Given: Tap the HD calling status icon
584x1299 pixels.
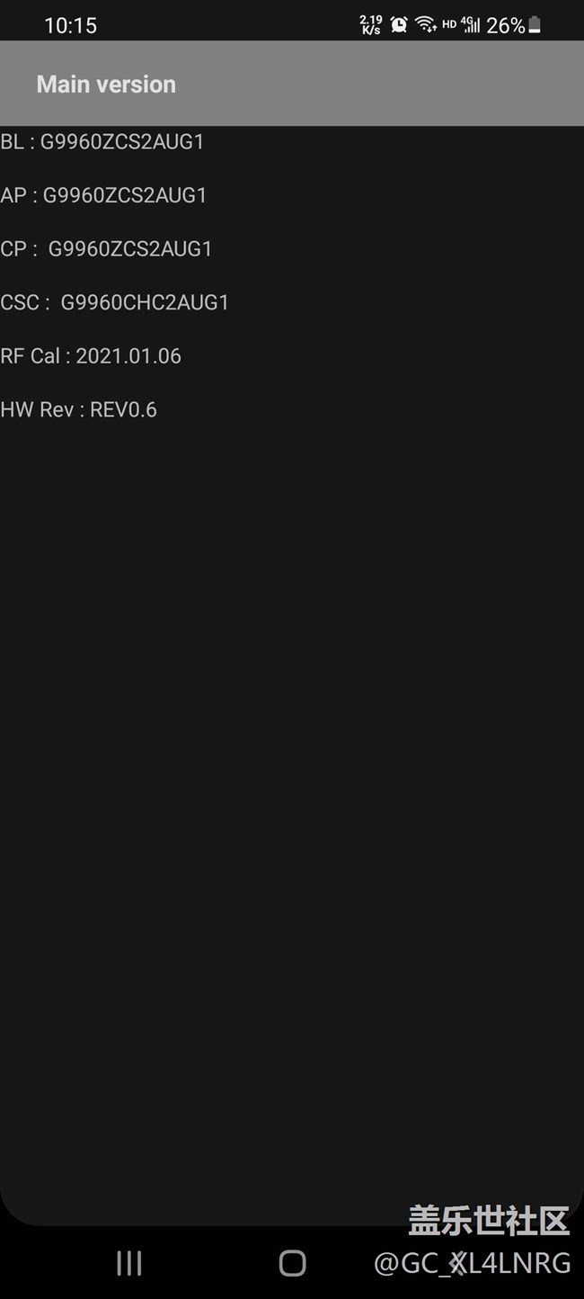Looking at the screenshot, I should [449, 25].
